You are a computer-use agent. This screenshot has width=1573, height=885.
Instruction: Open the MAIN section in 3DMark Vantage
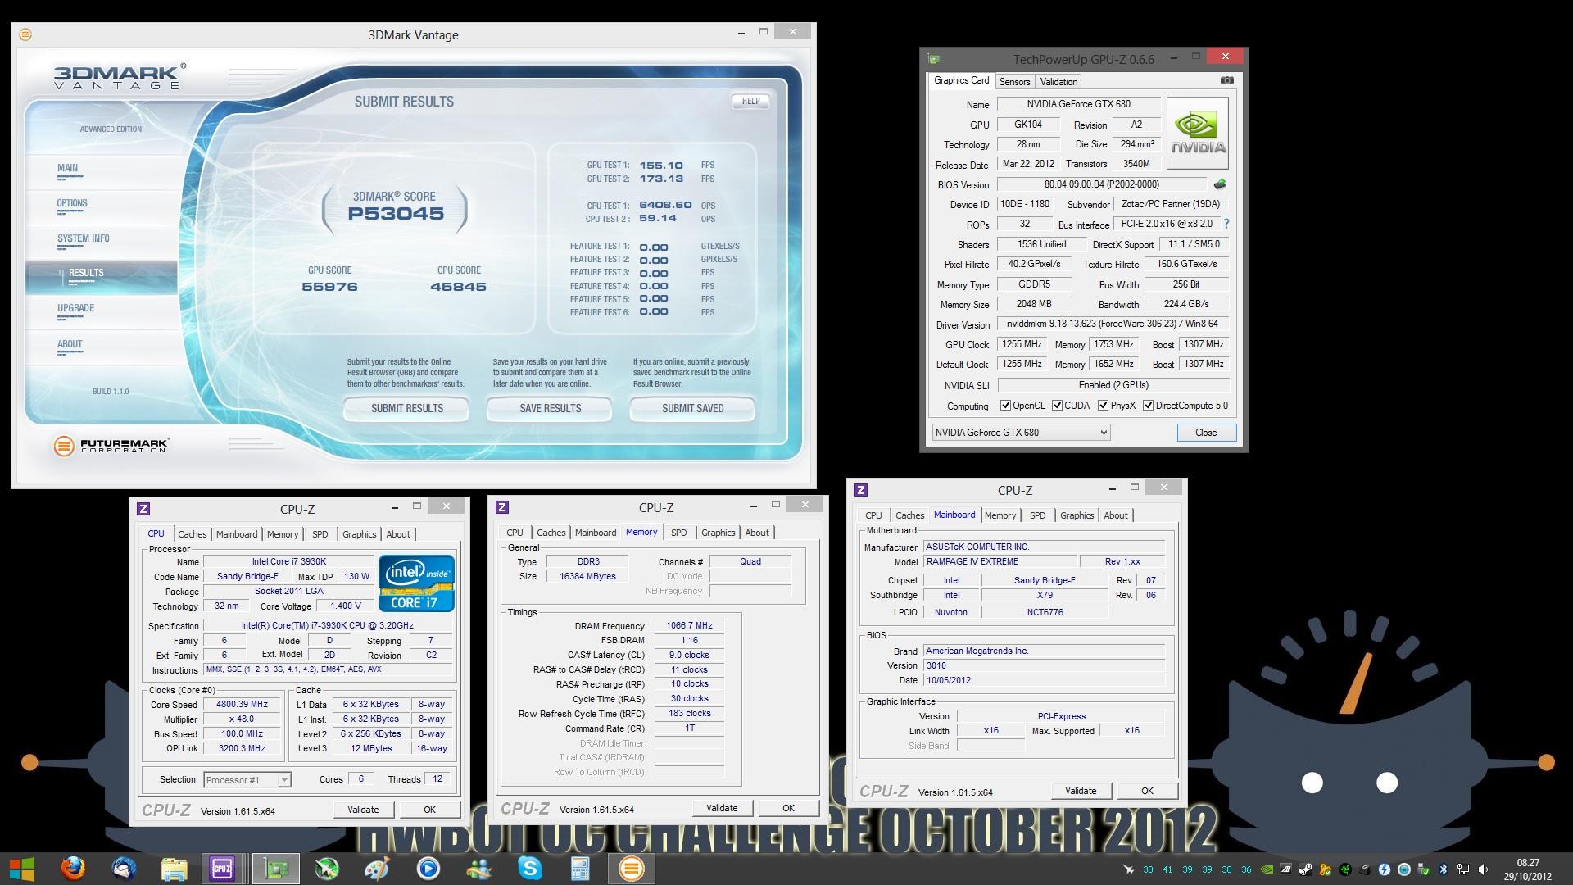[x=67, y=168]
